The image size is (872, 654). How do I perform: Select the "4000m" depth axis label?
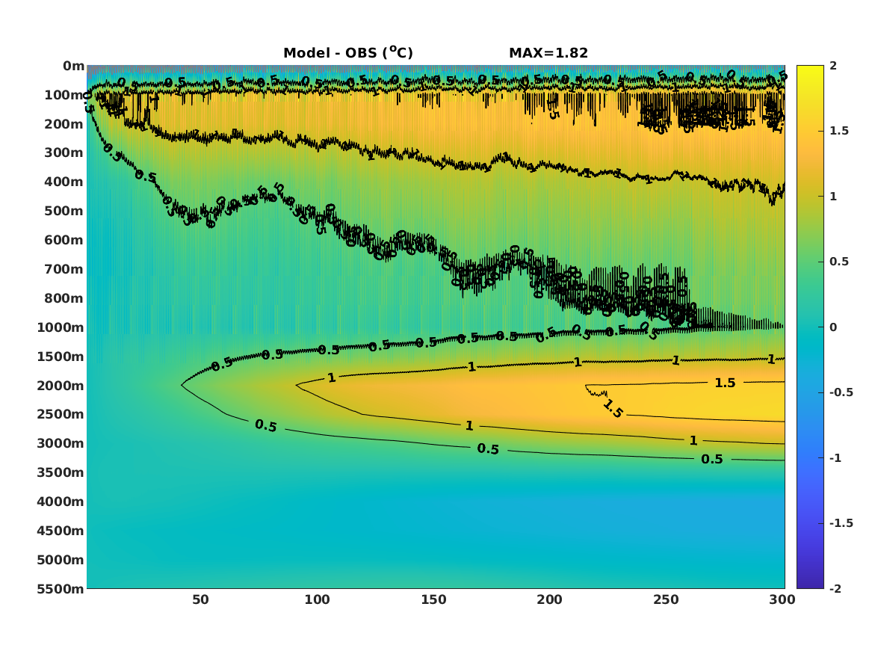point(61,502)
